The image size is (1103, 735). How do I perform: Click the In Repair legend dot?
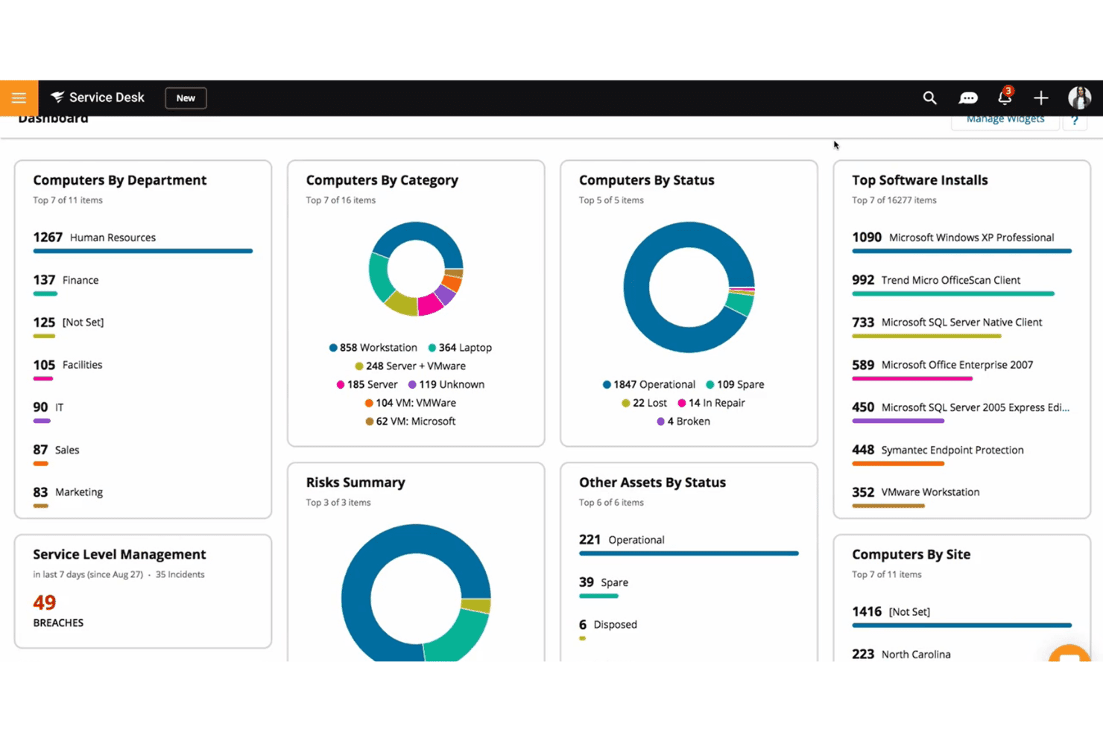(x=682, y=403)
